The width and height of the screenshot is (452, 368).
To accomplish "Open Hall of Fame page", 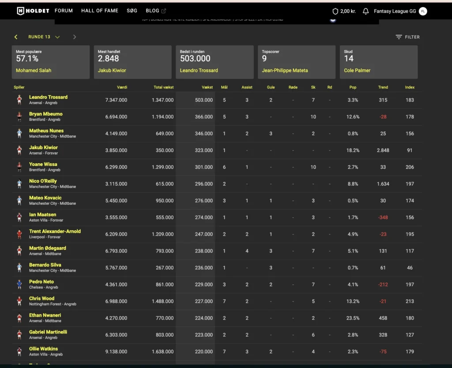I will [100, 11].
